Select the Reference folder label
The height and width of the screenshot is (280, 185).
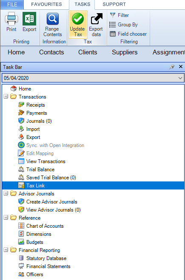(30, 218)
